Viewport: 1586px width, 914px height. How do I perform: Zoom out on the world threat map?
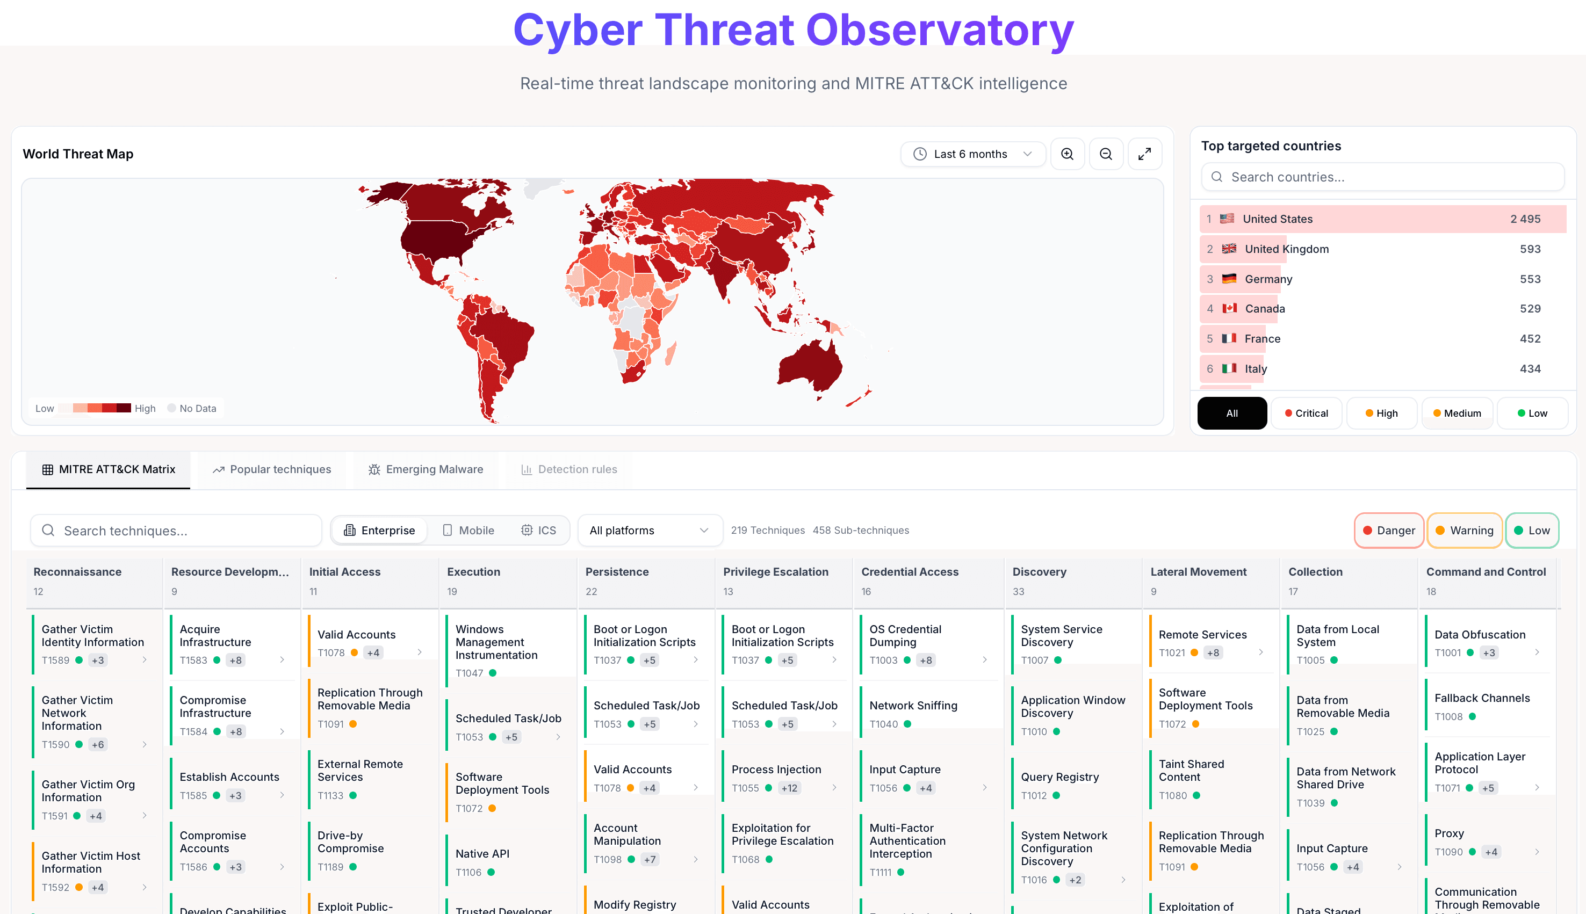1106,154
